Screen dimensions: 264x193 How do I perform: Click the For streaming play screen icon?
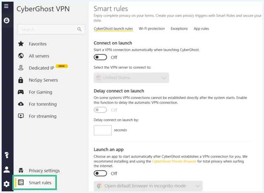21,116
